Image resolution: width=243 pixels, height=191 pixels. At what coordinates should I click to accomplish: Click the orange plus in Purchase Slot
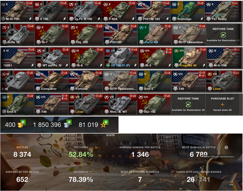coord(223,105)
